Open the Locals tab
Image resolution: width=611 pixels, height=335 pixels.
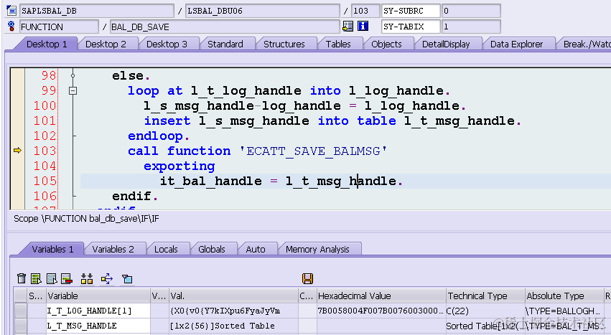pos(166,250)
